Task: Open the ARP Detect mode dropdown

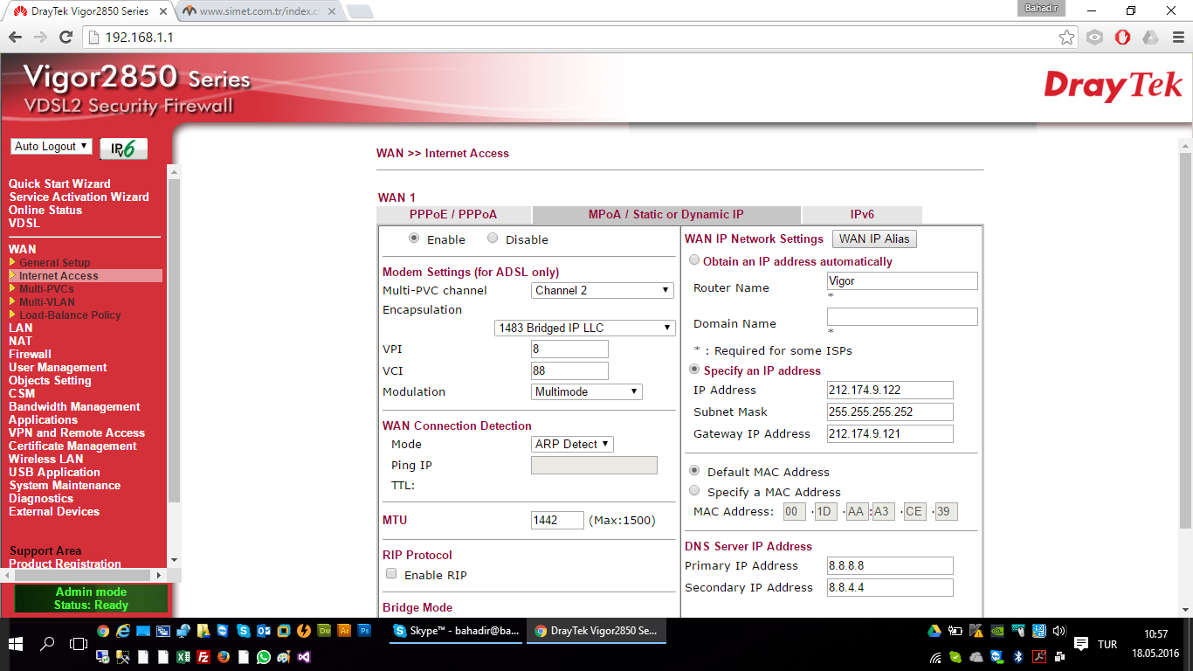Action: coord(572,444)
